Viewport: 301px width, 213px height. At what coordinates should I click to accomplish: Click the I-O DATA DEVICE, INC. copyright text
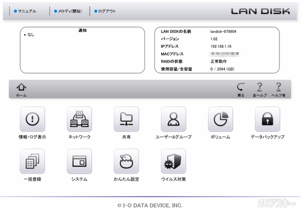click(x=150, y=205)
